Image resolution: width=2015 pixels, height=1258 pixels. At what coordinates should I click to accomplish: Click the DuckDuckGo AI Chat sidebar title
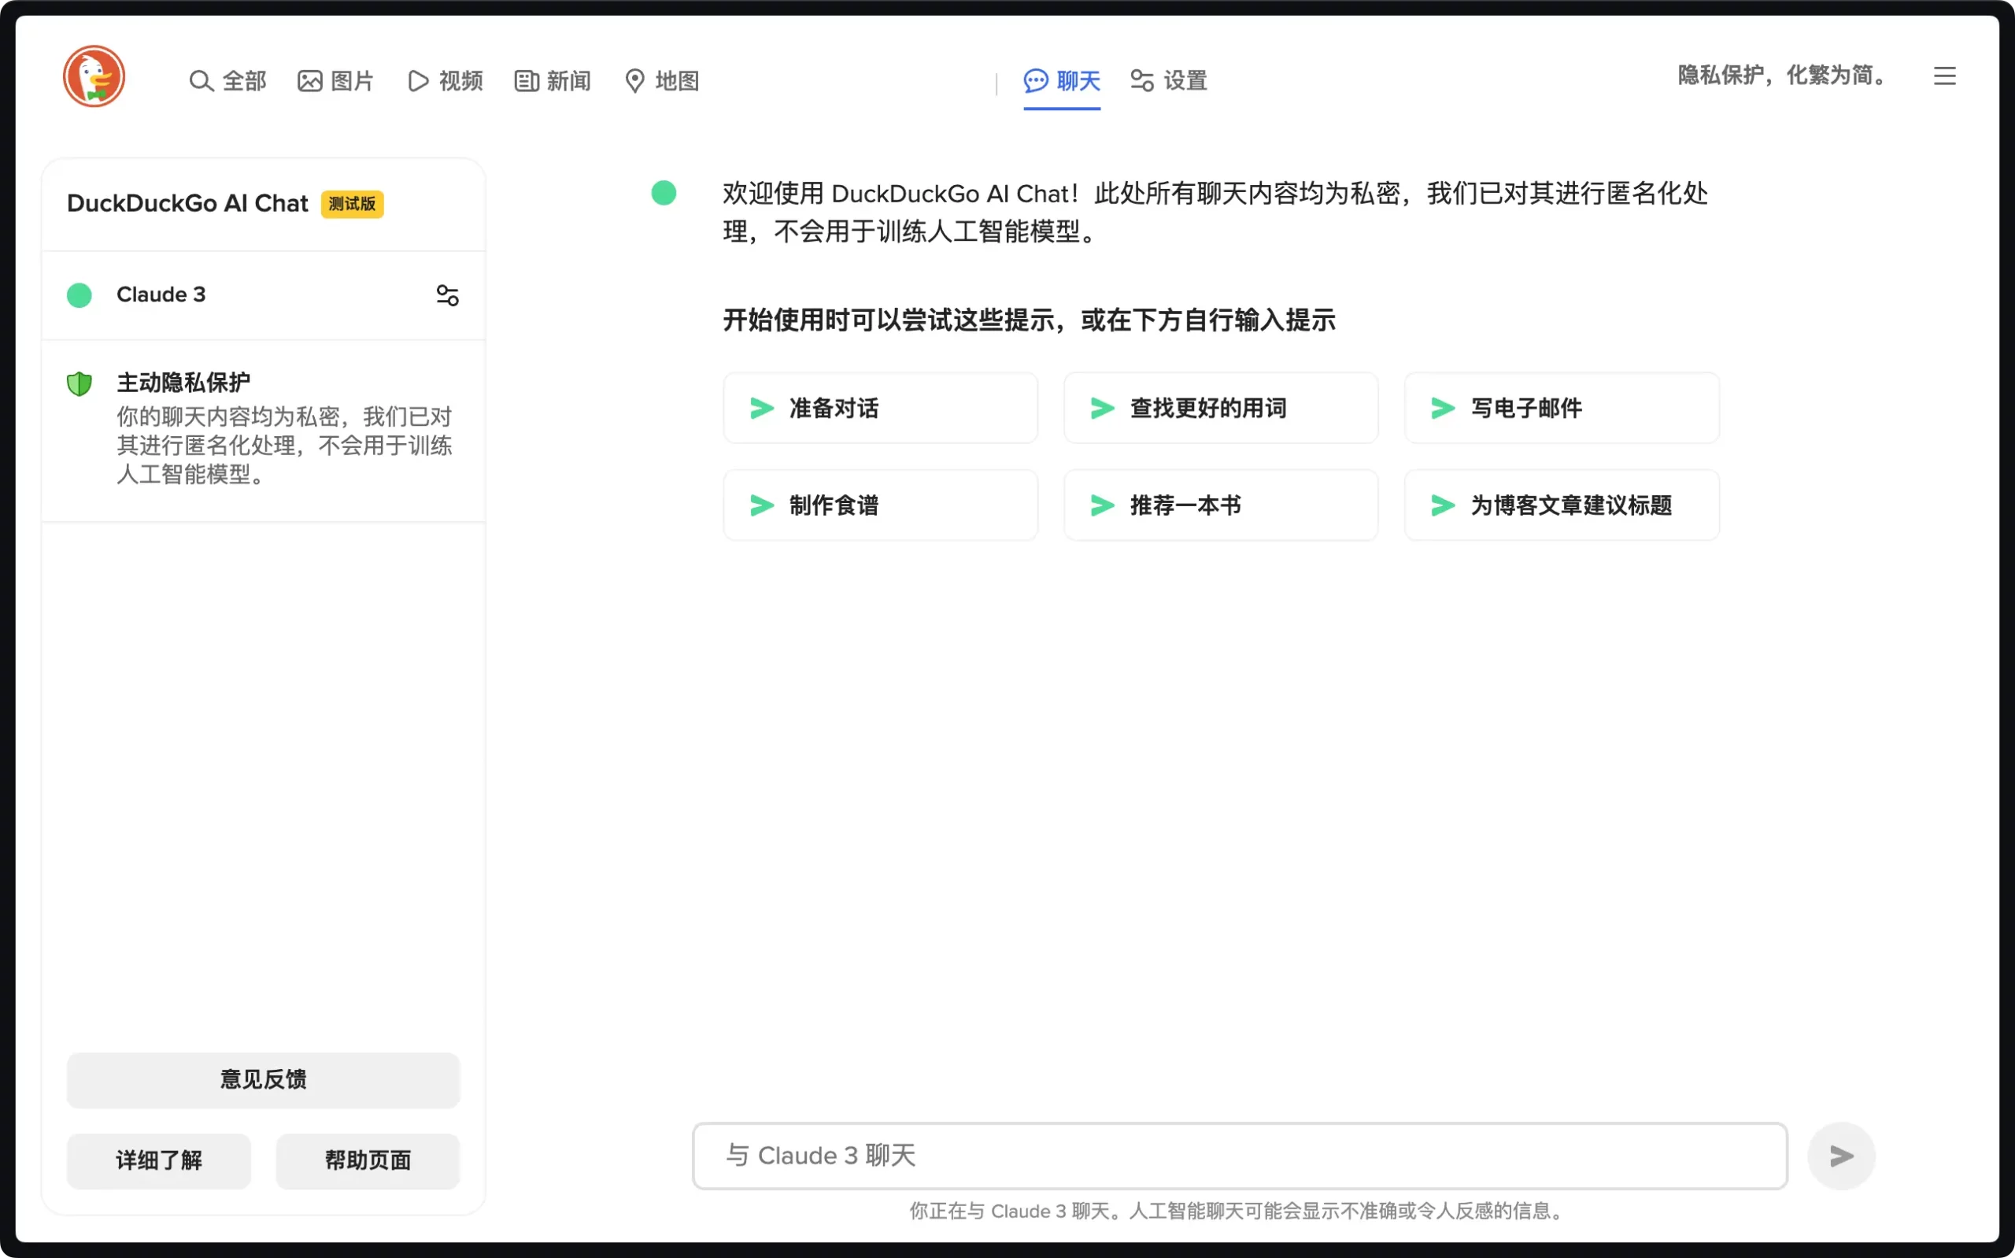187,204
